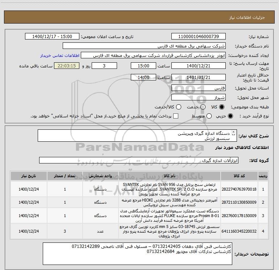Click quantity 3 in the row 4

[x=65, y=231]
